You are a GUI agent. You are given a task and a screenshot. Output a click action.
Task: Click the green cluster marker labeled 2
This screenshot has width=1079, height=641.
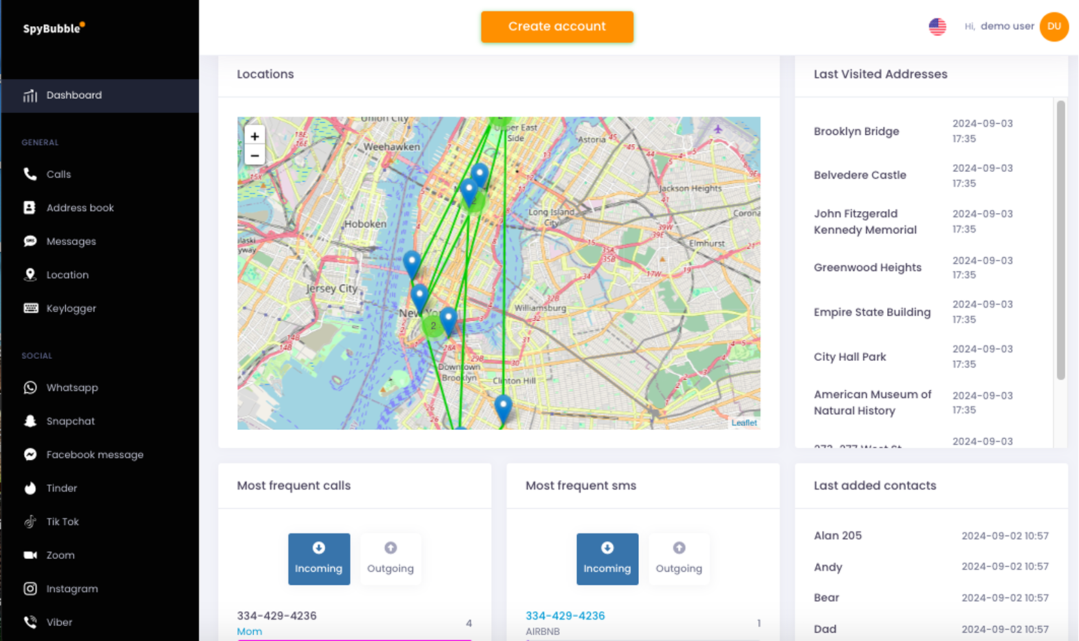pyautogui.click(x=433, y=326)
